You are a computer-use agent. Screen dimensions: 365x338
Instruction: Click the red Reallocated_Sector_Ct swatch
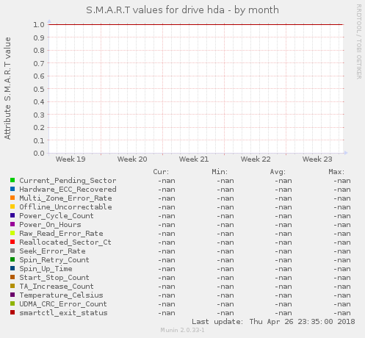tap(12, 242)
